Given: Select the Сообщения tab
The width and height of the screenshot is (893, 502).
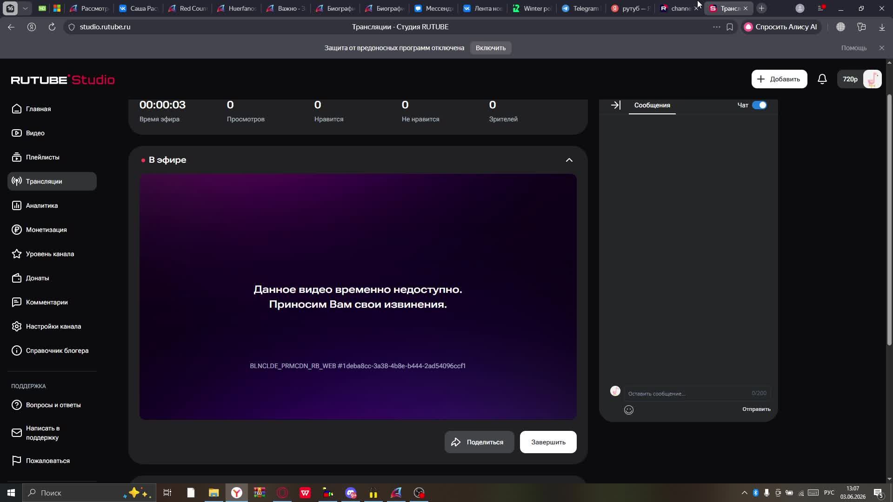Looking at the screenshot, I should coord(652,105).
